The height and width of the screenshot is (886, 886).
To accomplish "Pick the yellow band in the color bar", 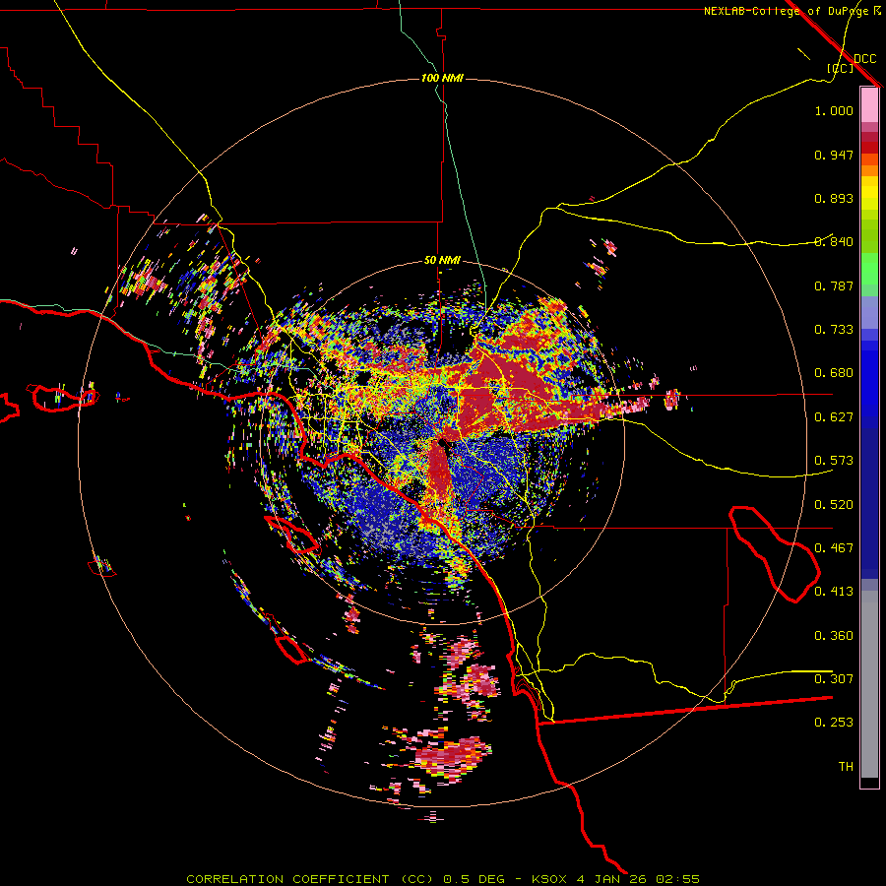I will 869,193.
